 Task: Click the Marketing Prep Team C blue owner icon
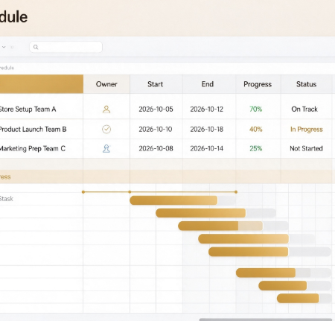106,148
